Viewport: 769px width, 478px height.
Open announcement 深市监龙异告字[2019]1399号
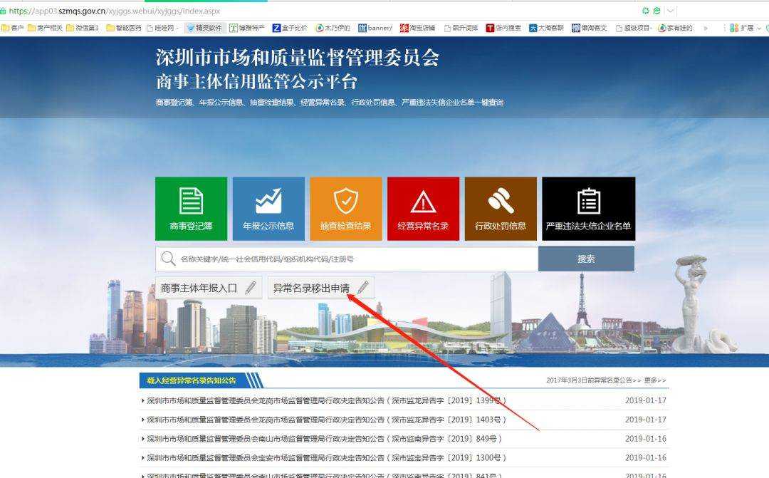click(x=326, y=400)
